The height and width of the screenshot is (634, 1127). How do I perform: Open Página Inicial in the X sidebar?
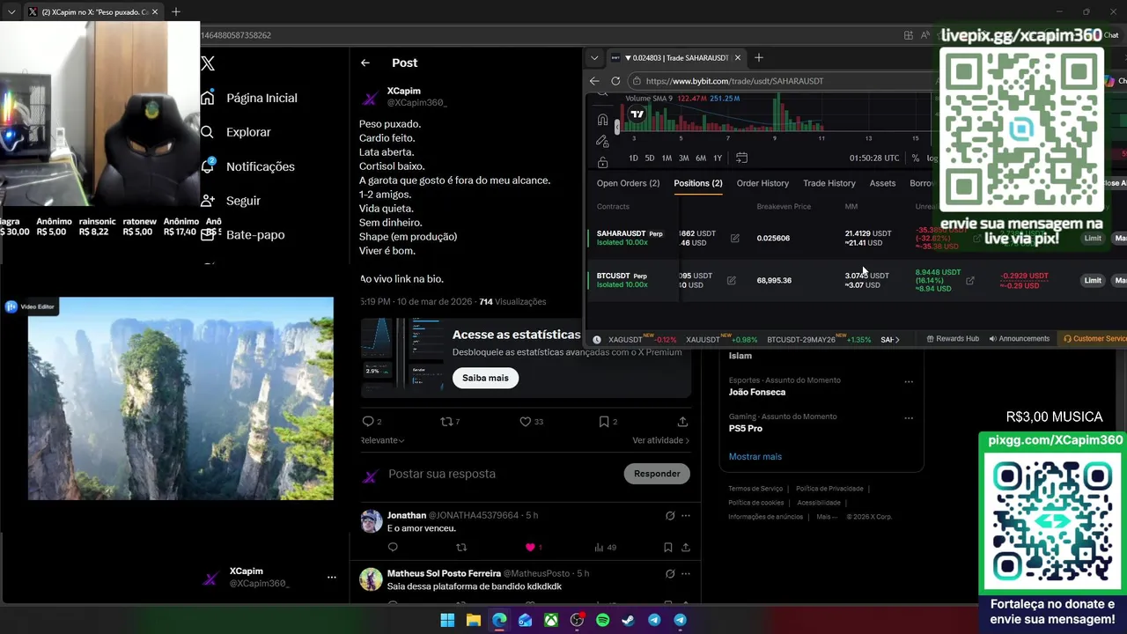coord(261,98)
